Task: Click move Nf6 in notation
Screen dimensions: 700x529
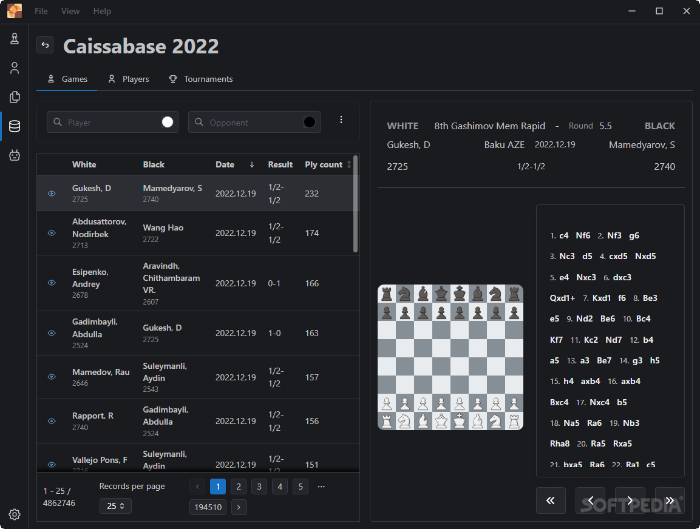Action: 583,235
